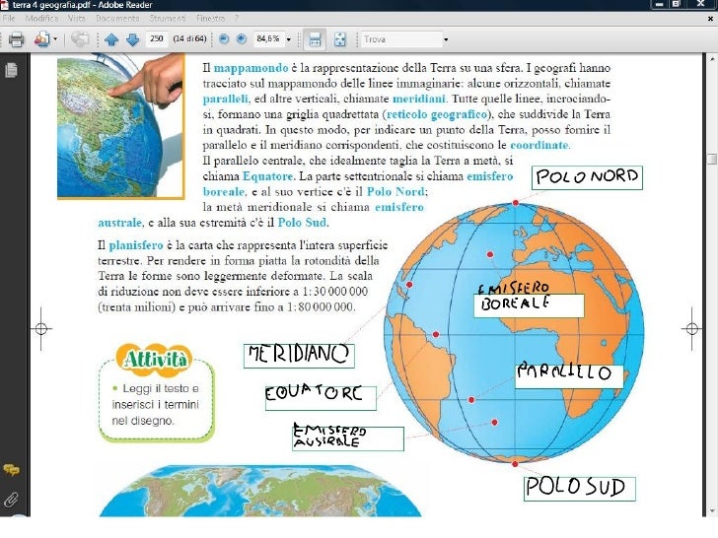Zoom in with the plus button
The height and width of the screenshot is (538, 718).
coord(242,38)
